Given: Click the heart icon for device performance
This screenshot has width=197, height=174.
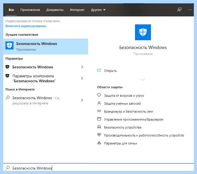Looking at the screenshot, I should click(99, 135).
